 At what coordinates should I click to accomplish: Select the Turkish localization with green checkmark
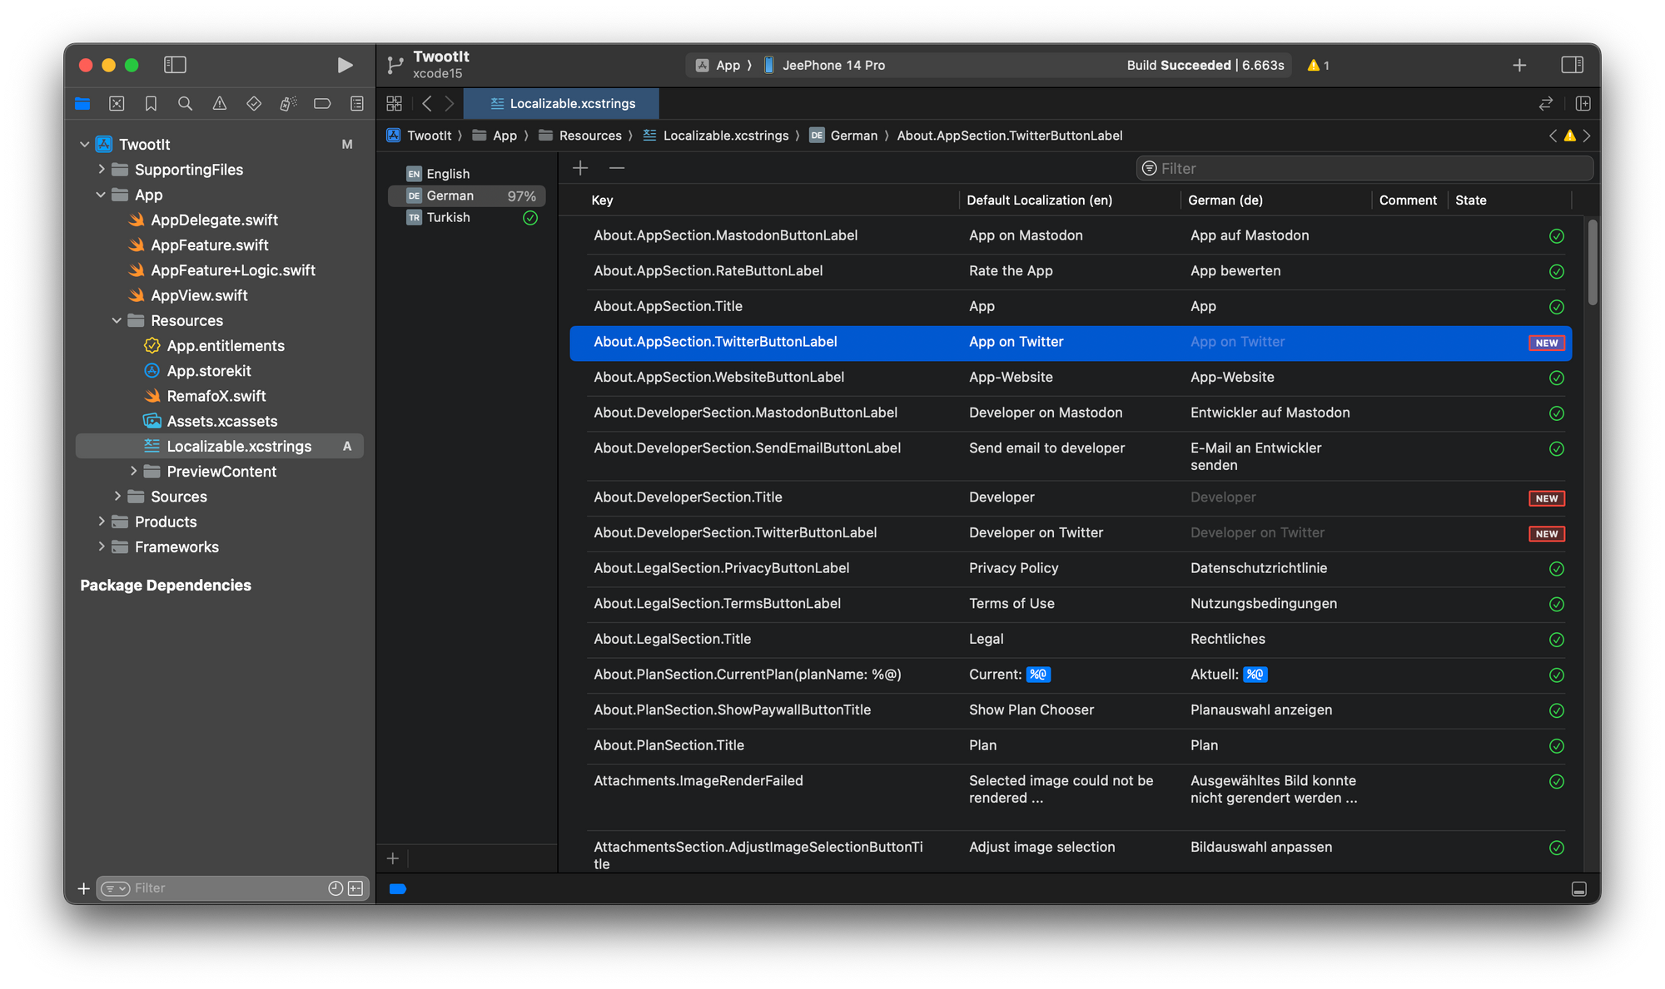(448, 217)
